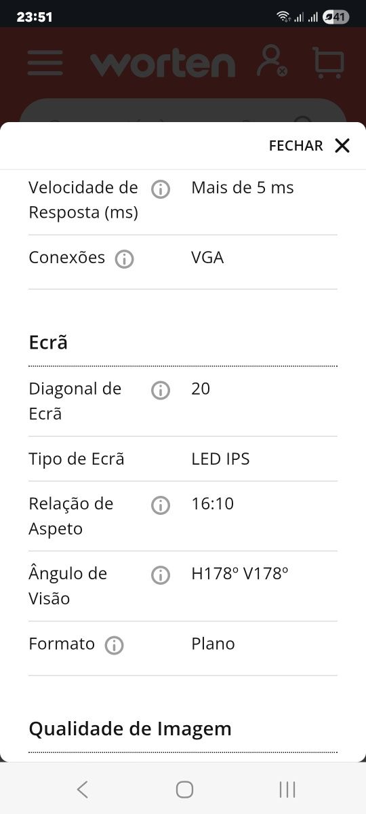366x814 pixels.
Task: Select the Tipo de Ecrã row
Action: point(183,459)
